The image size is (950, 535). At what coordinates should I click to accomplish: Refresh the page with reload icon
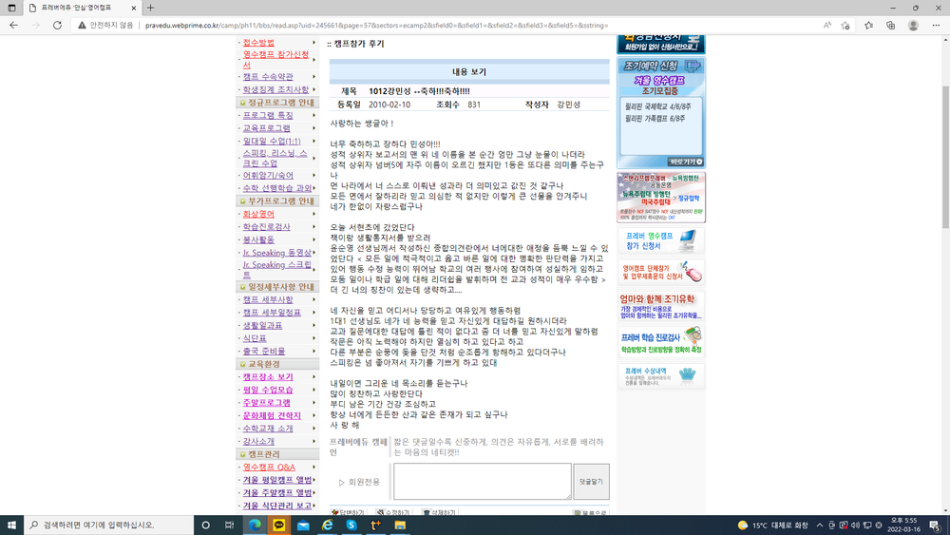pyautogui.click(x=57, y=26)
